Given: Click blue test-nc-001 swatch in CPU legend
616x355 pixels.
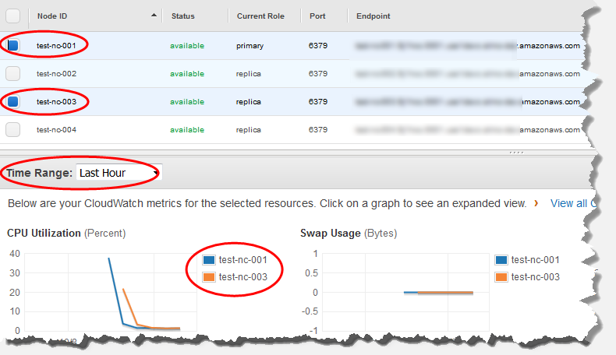Looking at the screenshot, I should pyautogui.click(x=209, y=261).
